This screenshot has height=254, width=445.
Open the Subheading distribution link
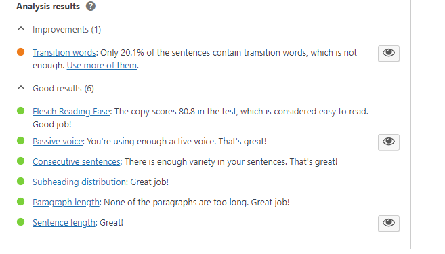pos(79,182)
